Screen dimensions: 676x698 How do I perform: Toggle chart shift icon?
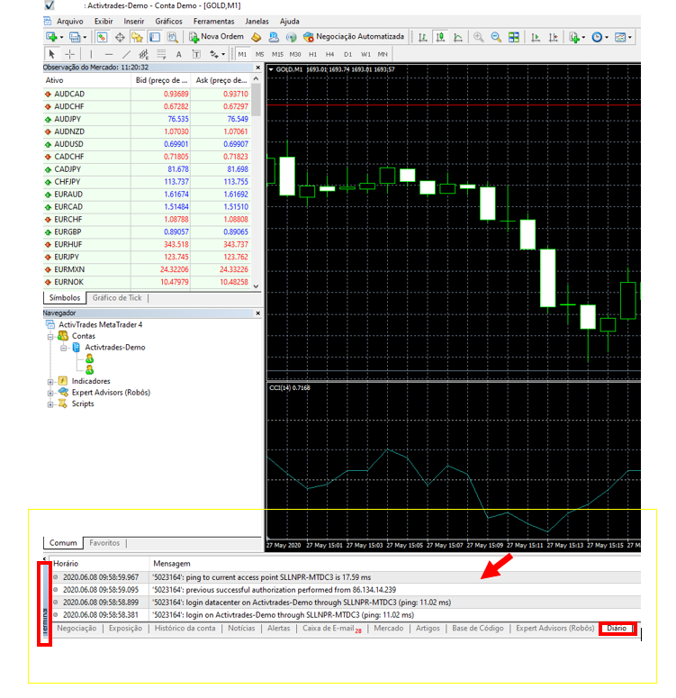click(x=554, y=37)
